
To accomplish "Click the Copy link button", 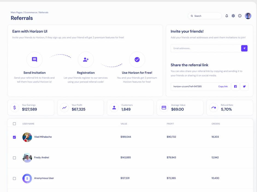I will (x=223, y=87).
